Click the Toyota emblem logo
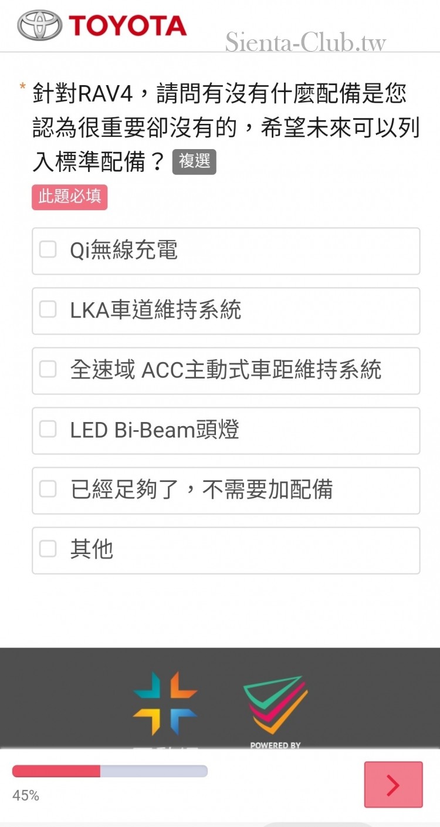This screenshot has width=440, height=827. click(39, 25)
